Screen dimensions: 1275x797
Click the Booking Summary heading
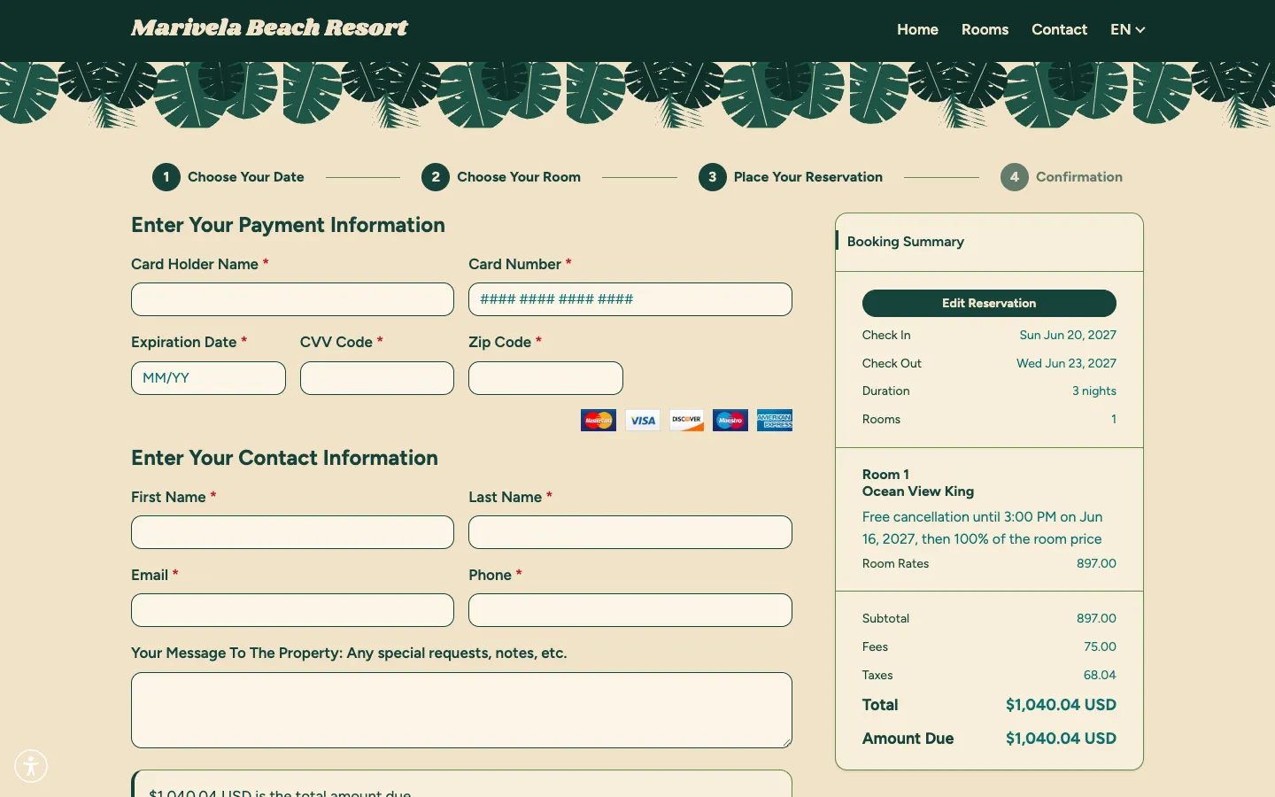(906, 242)
